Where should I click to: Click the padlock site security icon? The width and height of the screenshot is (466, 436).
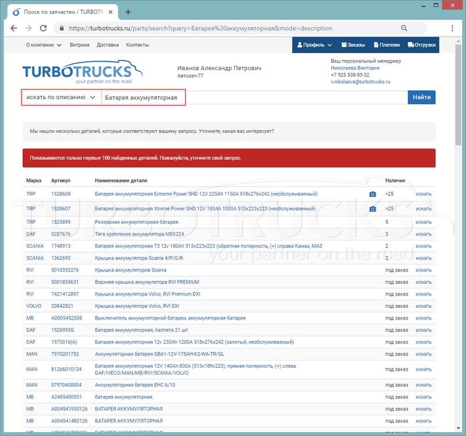62,28
